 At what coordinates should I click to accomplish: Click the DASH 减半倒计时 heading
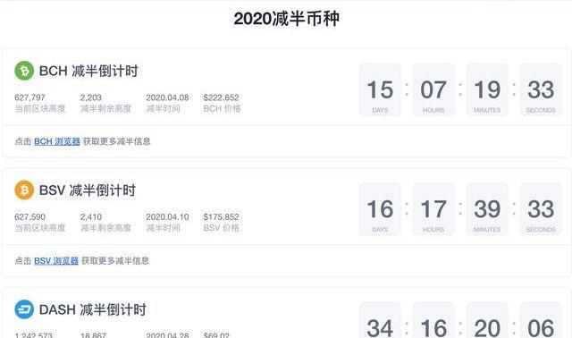[x=93, y=309]
